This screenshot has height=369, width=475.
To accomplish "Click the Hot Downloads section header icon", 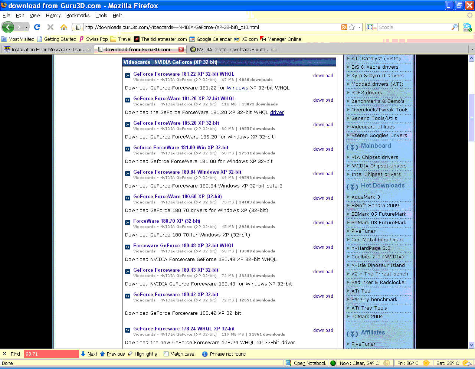I will tap(352, 187).
